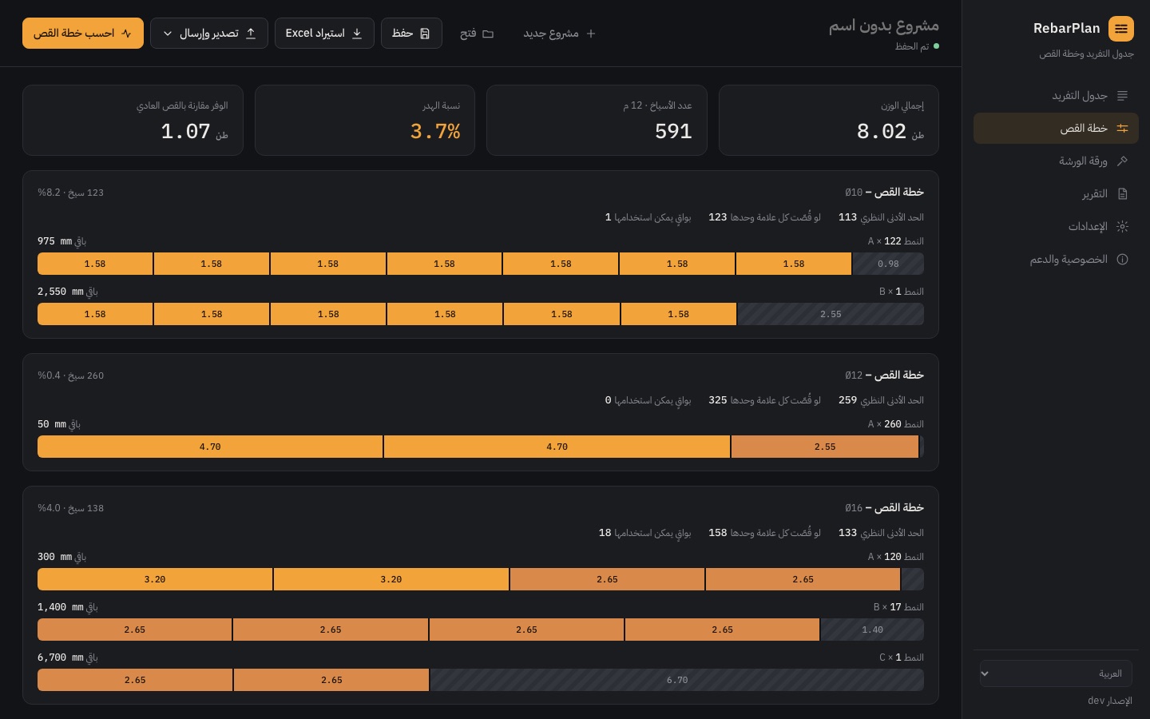Open the تصدير وإرسال export dropdown

tap(209, 34)
